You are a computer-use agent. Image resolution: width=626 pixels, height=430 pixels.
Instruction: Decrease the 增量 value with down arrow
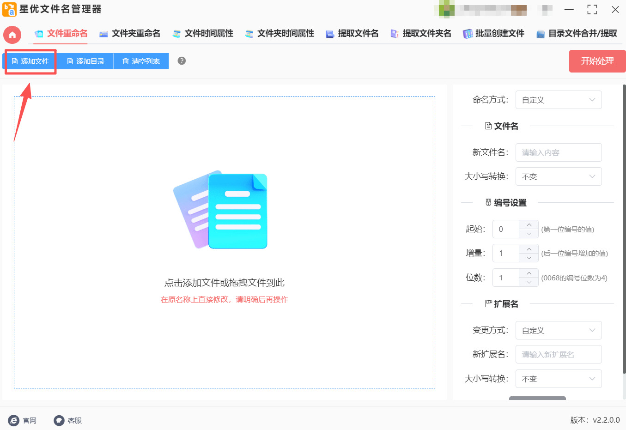[x=529, y=258]
